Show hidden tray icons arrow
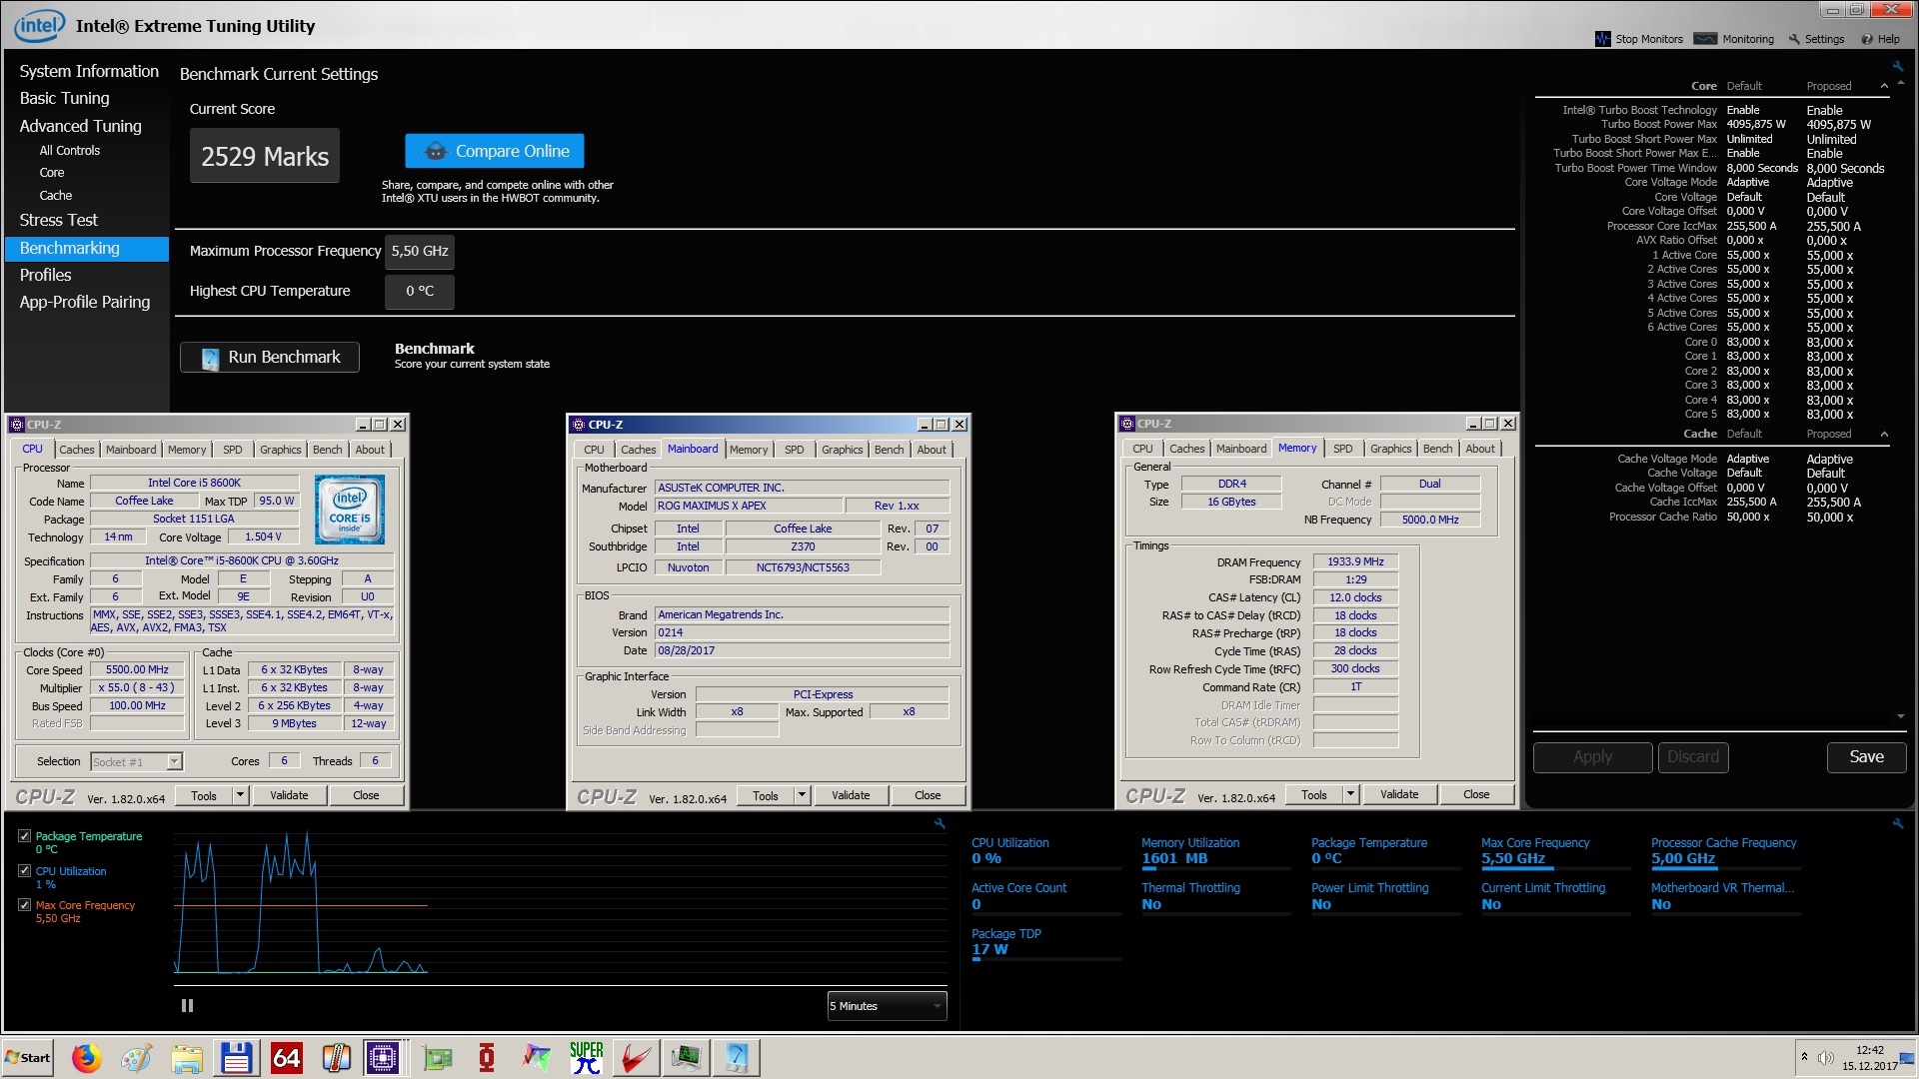 click(1804, 1057)
